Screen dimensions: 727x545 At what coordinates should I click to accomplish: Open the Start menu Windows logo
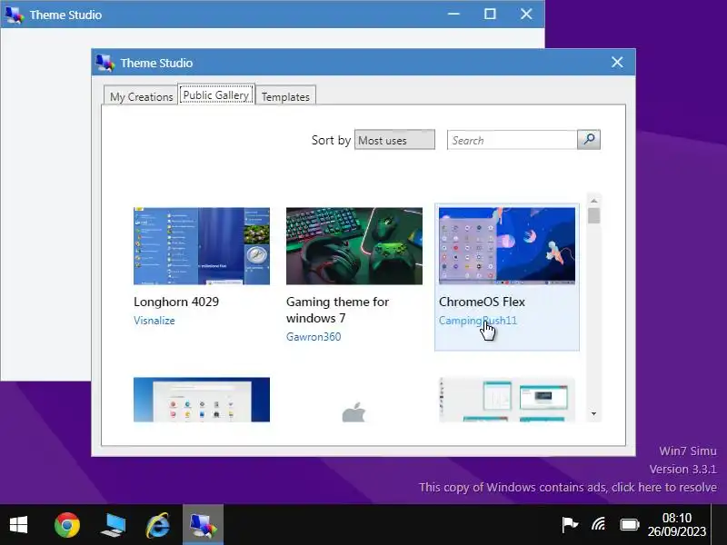pyautogui.click(x=18, y=525)
